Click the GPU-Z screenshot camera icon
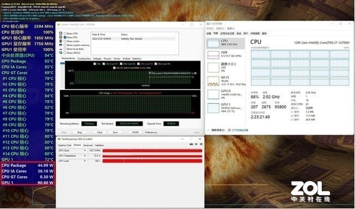The height and width of the screenshot is (209, 355). 191,145
